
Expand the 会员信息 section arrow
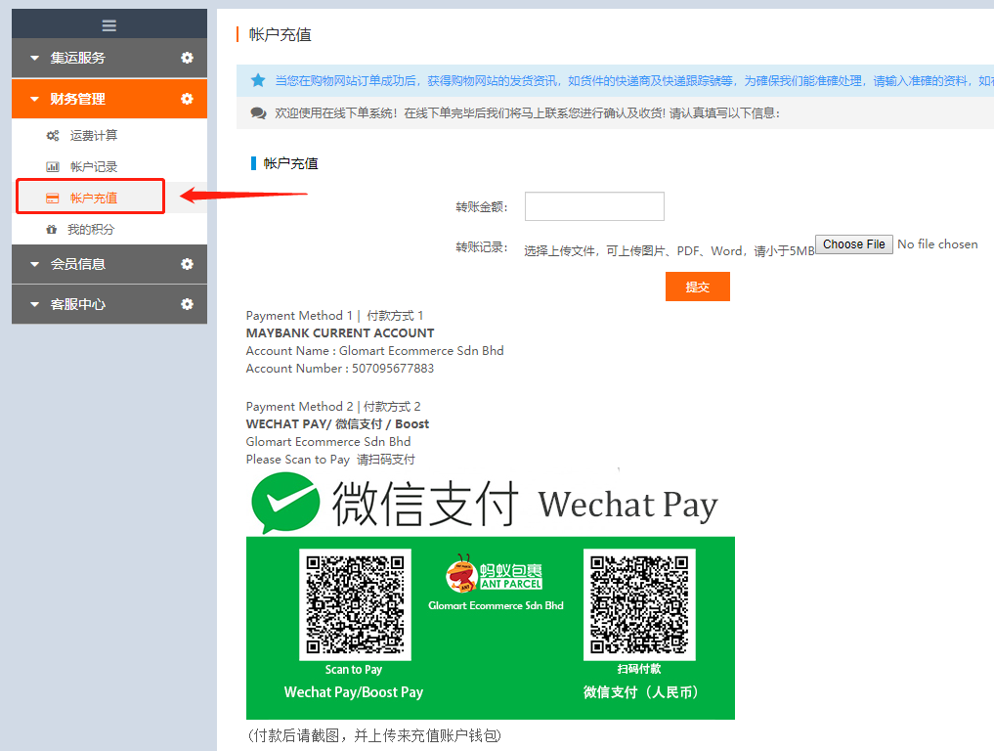point(35,265)
